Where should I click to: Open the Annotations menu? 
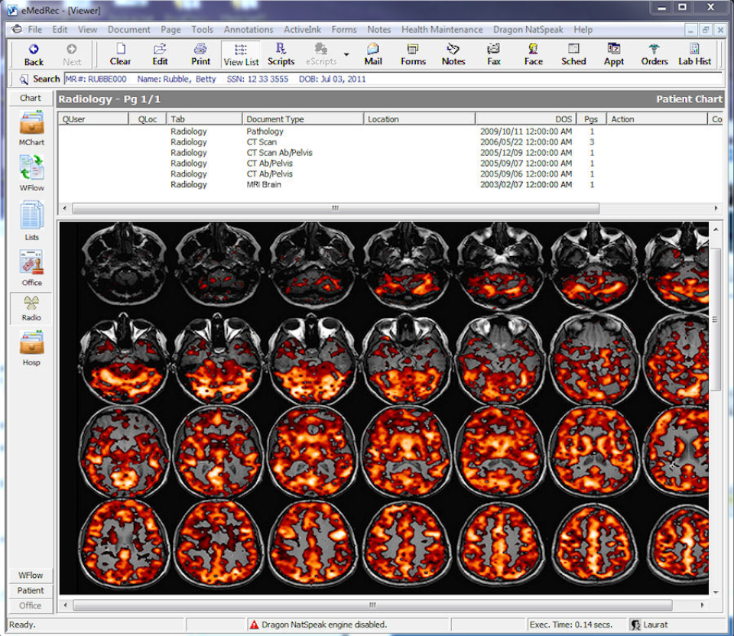pyautogui.click(x=248, y=29)
